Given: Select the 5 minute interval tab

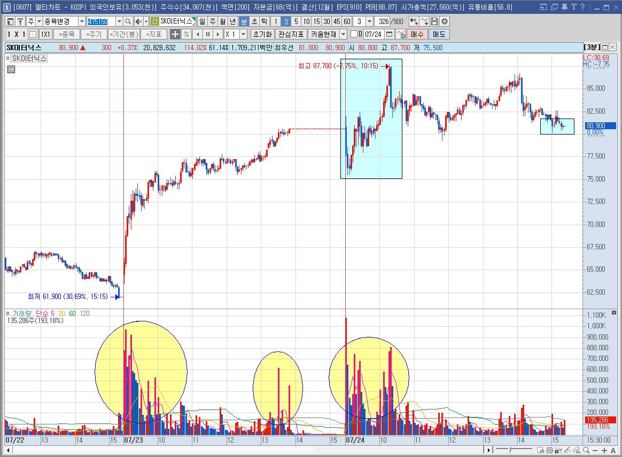Looking at the screenshot, I should [x=296, y=21].
